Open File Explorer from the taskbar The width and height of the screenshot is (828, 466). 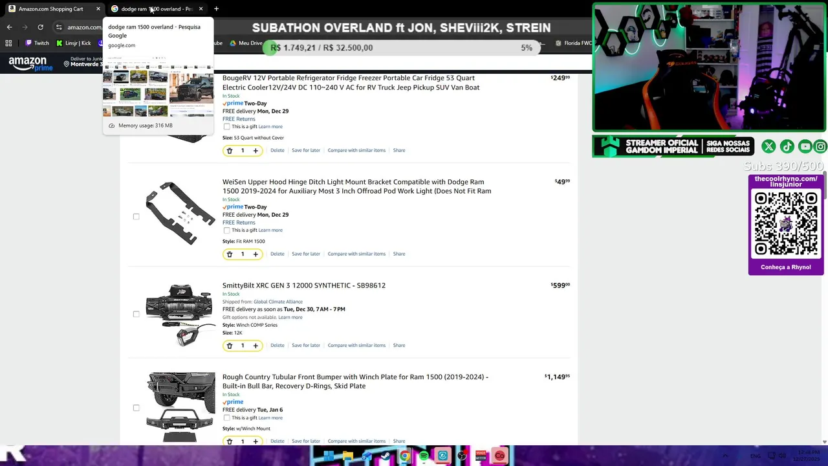[348, 456]
